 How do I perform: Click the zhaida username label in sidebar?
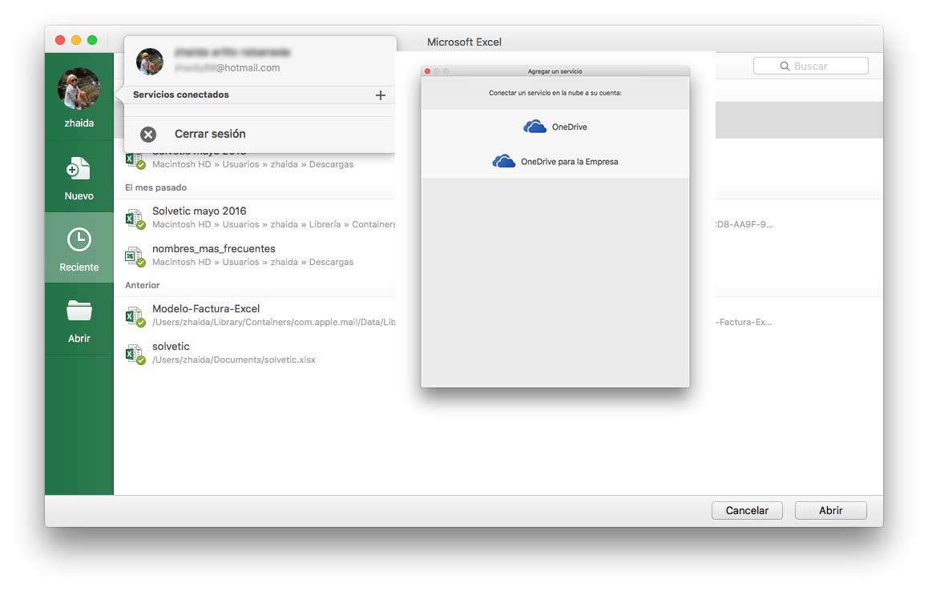point(79,123)
